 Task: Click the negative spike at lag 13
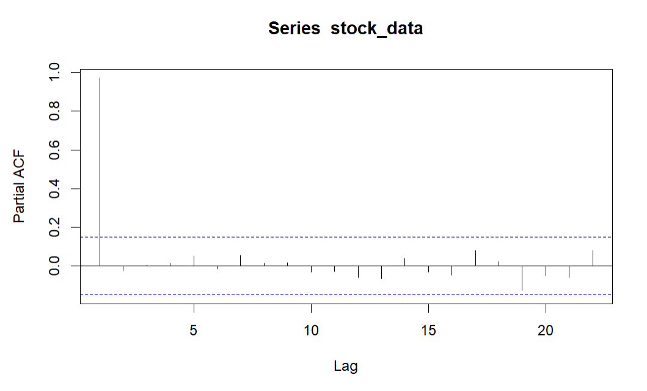(381, 272)
